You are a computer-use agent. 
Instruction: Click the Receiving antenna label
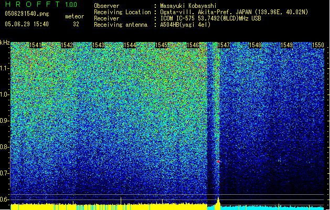pyautogui.click(x=121, y=25)
